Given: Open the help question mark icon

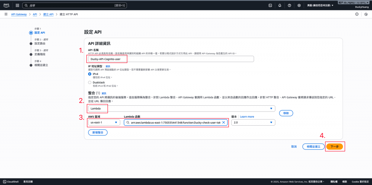Looking at the screenshot, I should 290,5.
